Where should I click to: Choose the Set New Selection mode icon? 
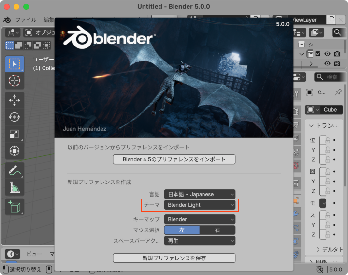point(10,46)
